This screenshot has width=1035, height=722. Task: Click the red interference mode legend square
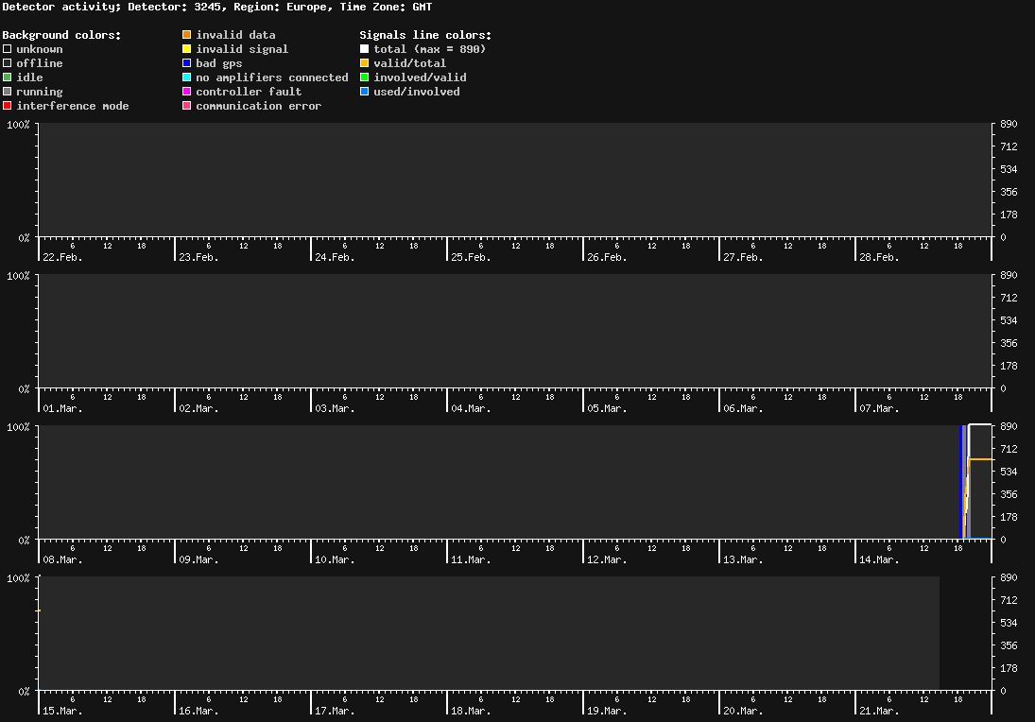point(6,105)
